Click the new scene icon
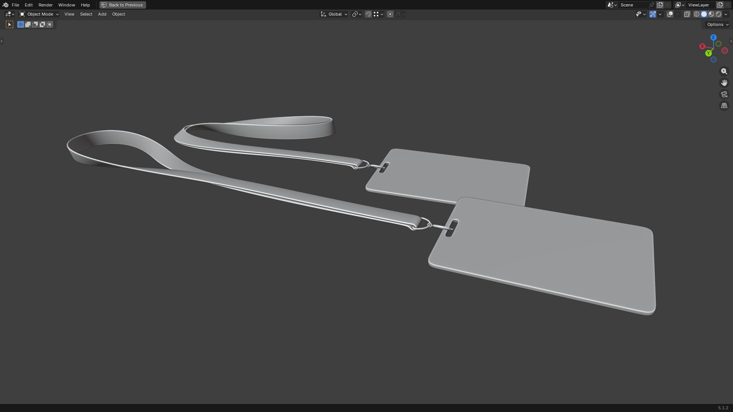The height and width of the screenshot is (412, 733). 660,5
